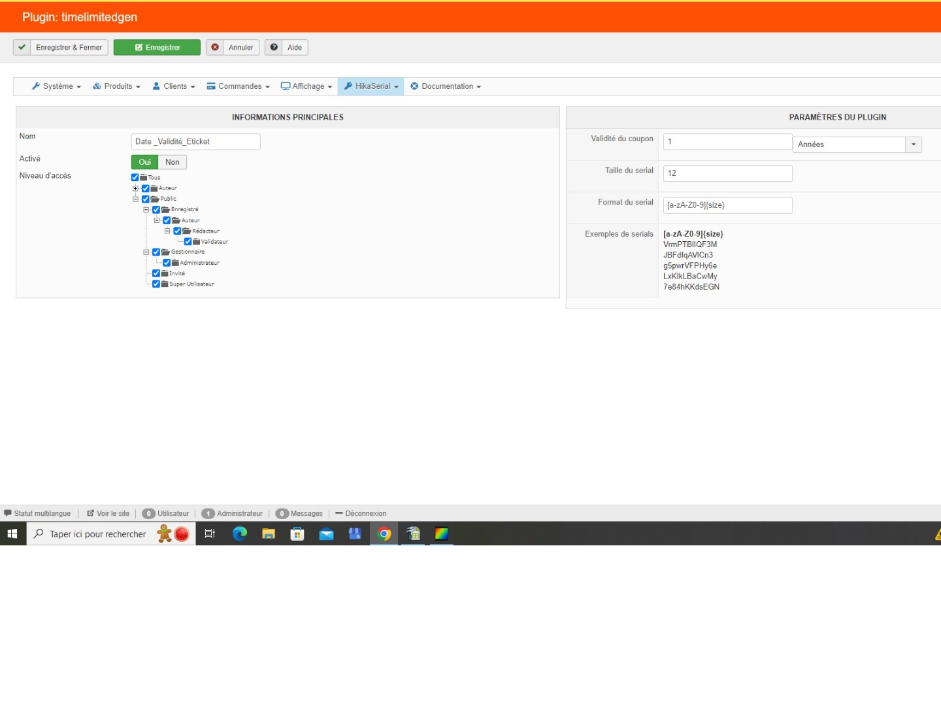Click the Taille du serial field
Screen dimensions: 941x706
(727, 173)
